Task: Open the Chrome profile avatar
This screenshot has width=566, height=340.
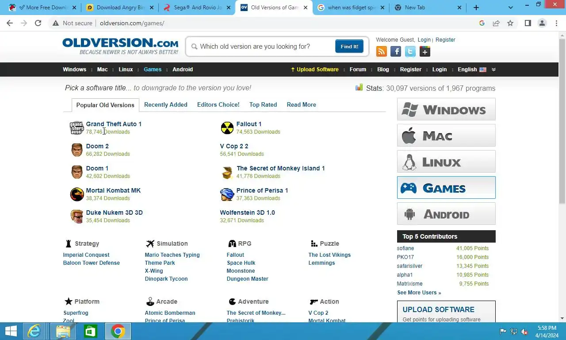Action: click(x=542, y=23)
